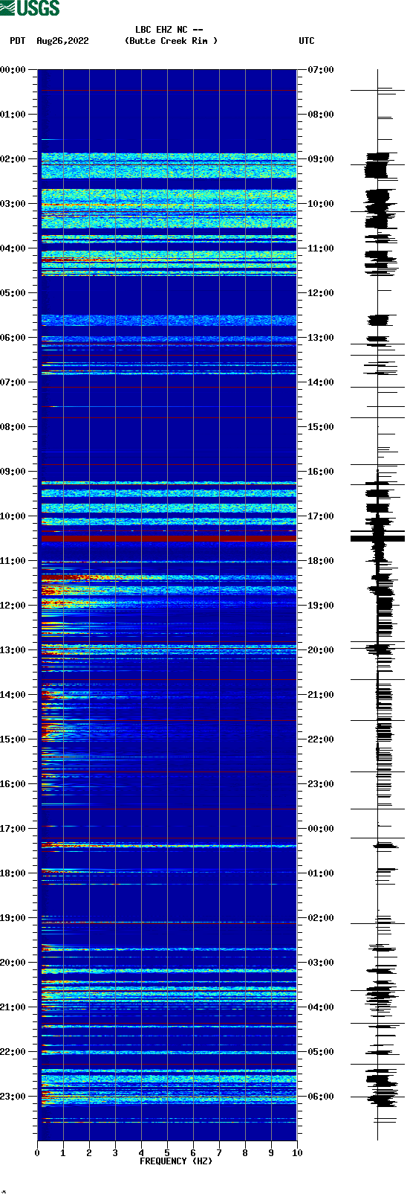Click the frequency axis tick label '5'
This screenshot has height=1200, width=410.
(x=167, y=1153)
